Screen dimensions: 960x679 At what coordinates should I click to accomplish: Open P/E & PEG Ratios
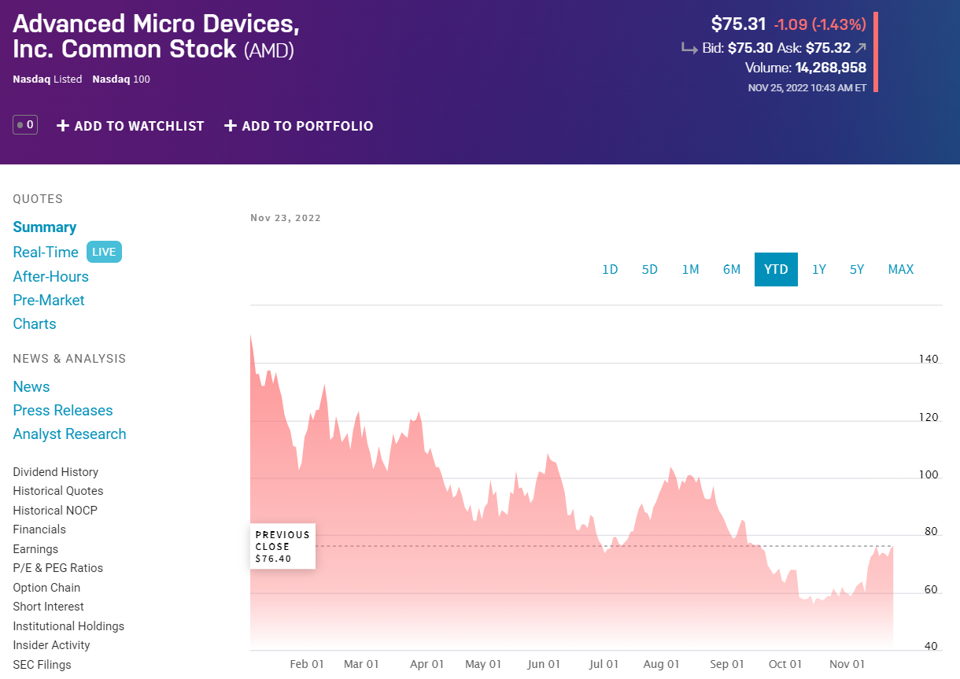tap(58, 568)
